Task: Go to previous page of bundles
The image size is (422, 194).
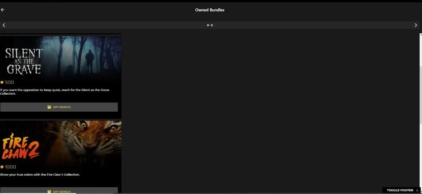Action: (x=4, y=25)
